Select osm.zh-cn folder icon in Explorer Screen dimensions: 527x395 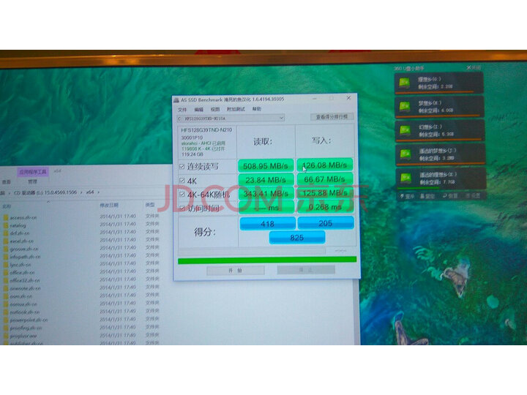(5, 296)
